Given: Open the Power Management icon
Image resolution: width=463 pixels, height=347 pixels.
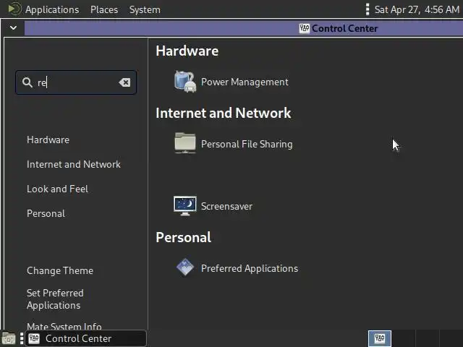Looking at the screenshot, I should (x=185, y=82).
